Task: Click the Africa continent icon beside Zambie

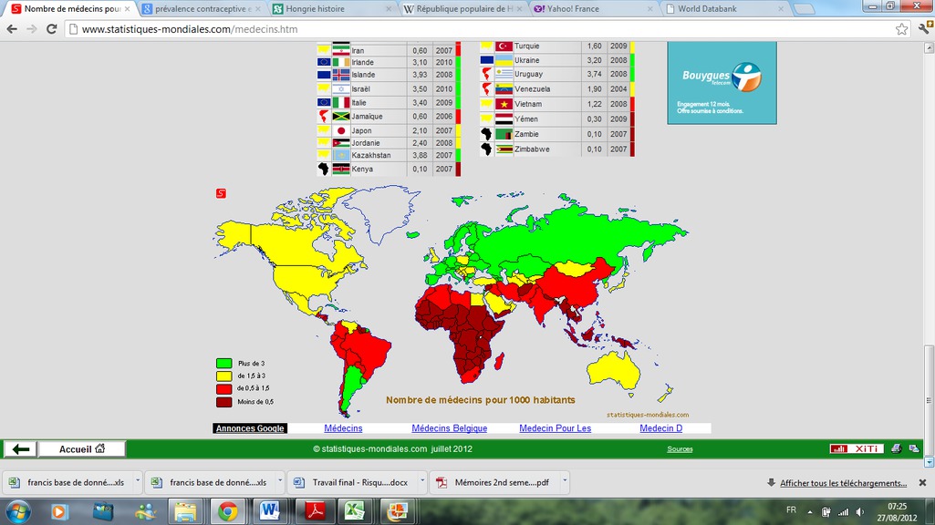Action: pos(486,134)
